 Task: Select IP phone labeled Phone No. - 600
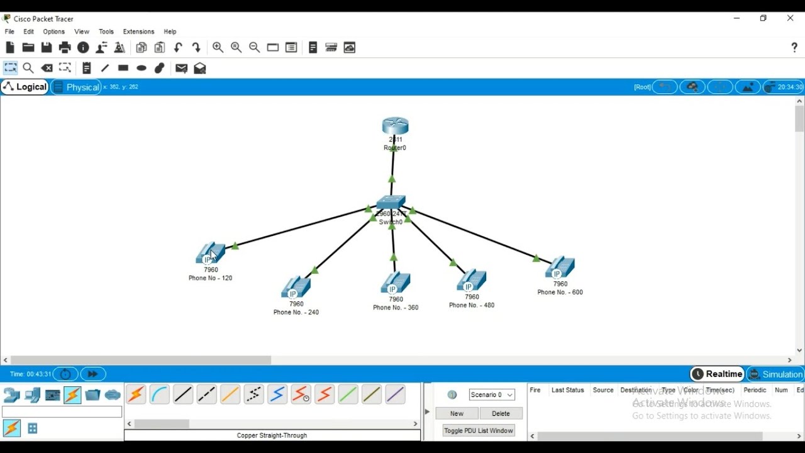click(560, 267)
